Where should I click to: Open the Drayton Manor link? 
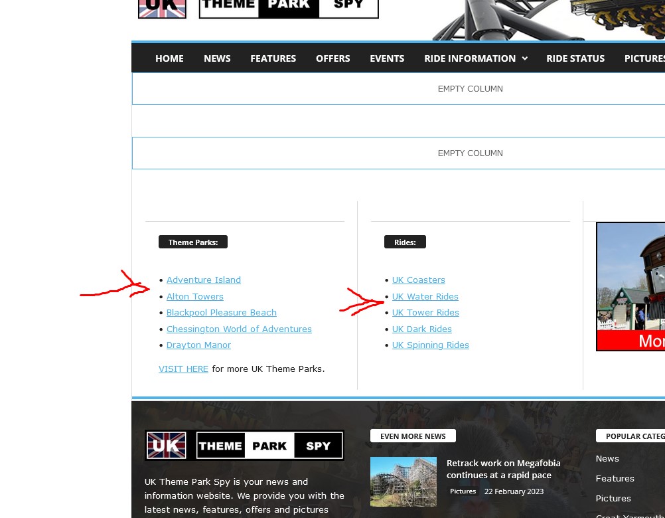click(198, 345)
